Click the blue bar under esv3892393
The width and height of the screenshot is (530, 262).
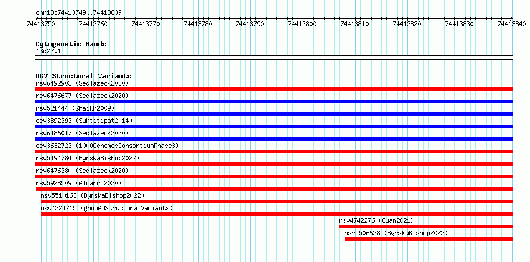274,127
